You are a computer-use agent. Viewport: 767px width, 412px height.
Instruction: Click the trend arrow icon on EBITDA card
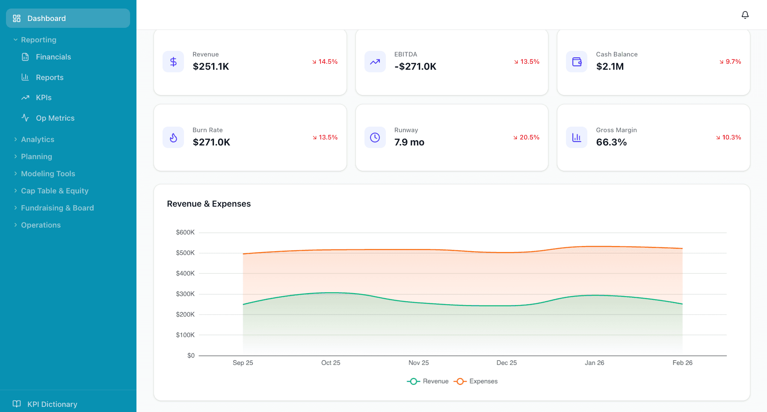(x=375, y=62)
